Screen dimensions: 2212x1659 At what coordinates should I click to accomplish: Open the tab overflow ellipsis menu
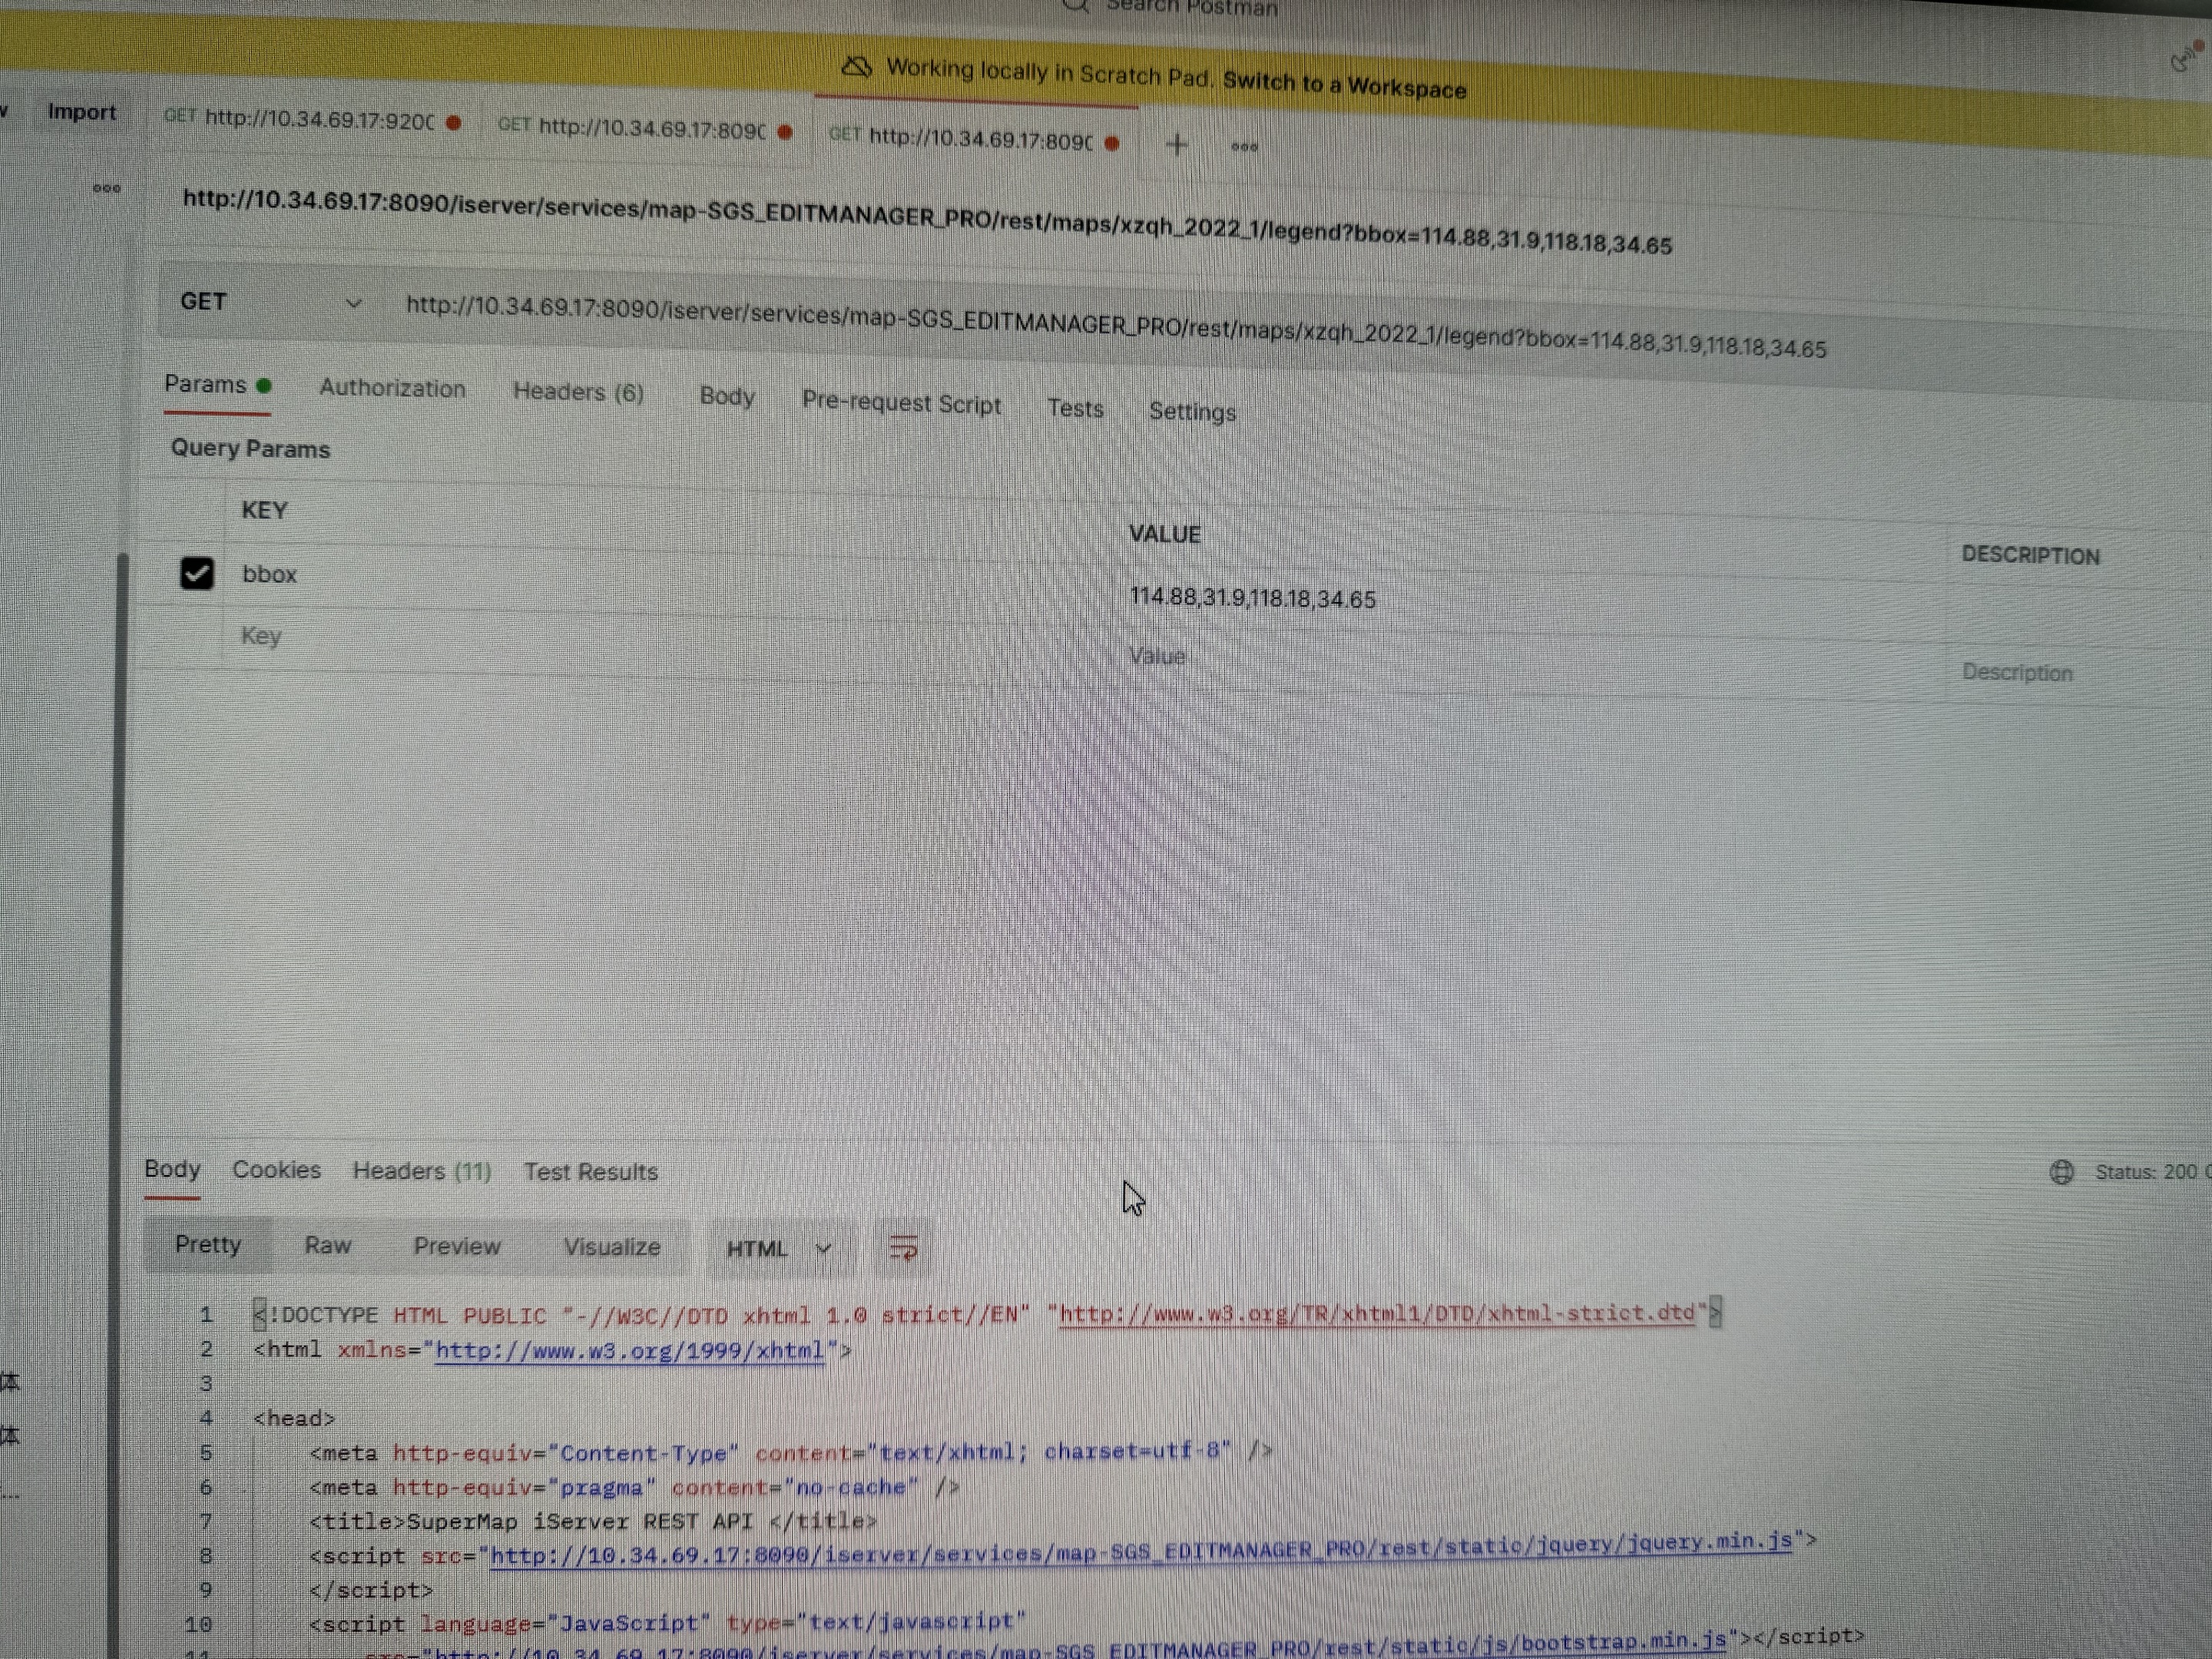coord(1245,147)
